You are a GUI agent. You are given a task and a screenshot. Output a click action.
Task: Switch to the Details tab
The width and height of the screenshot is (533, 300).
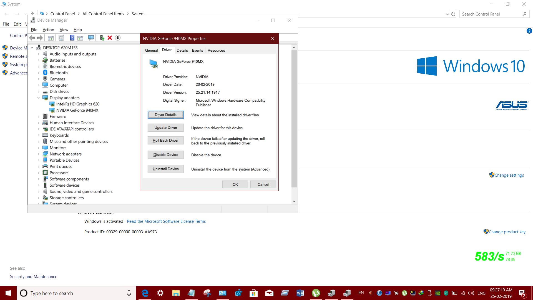[x=182, y=50]
